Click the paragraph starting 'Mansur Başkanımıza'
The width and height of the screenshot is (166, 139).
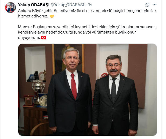coord(87,32)
